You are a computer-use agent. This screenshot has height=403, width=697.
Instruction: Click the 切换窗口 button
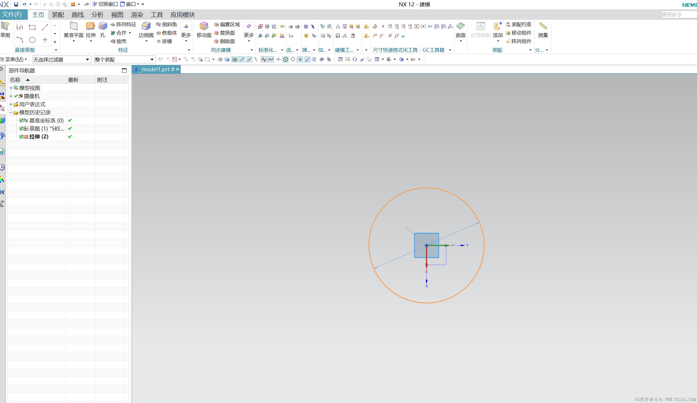105,4
